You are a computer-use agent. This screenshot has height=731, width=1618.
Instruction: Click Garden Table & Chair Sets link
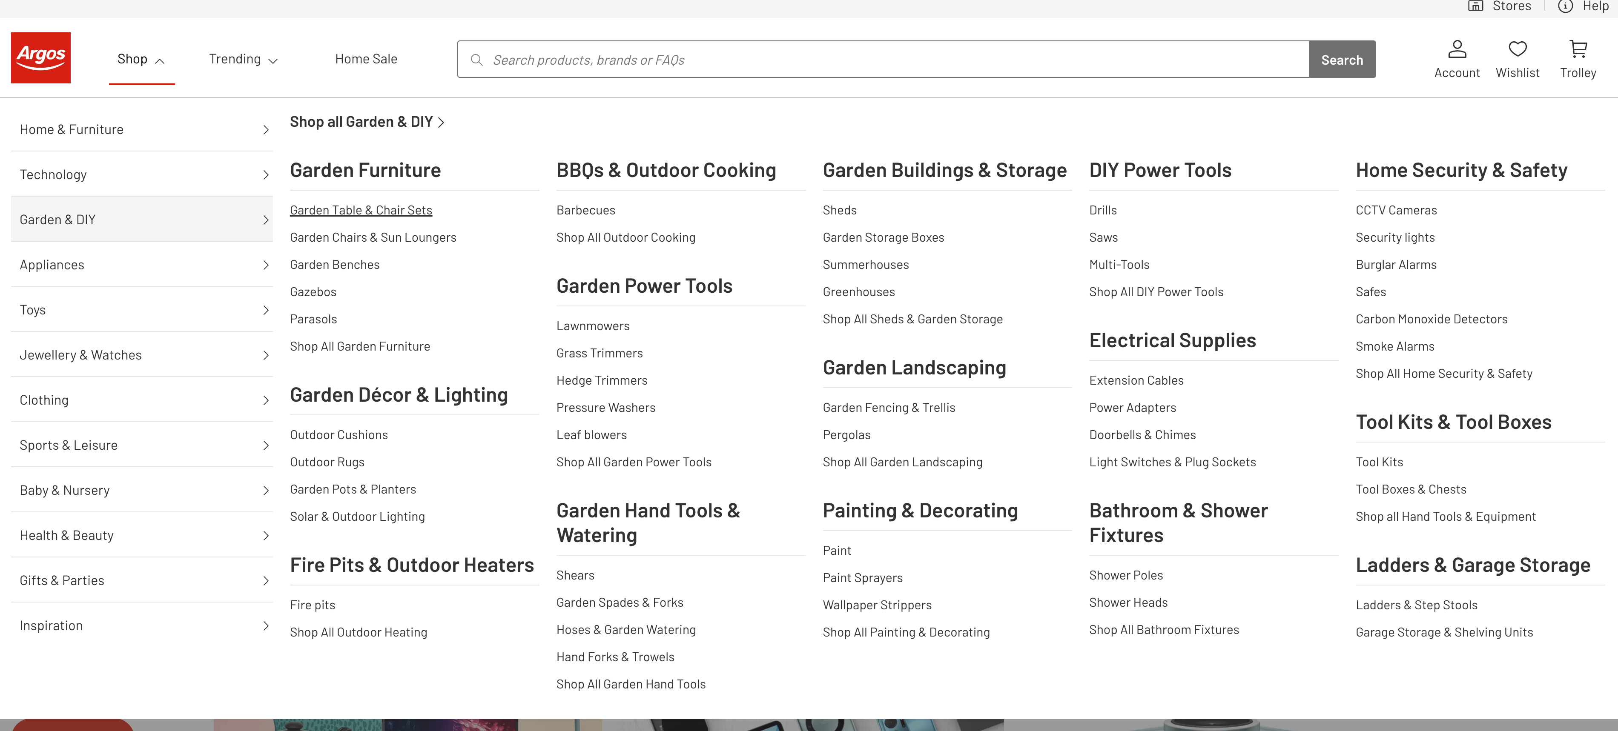[361, 210]
